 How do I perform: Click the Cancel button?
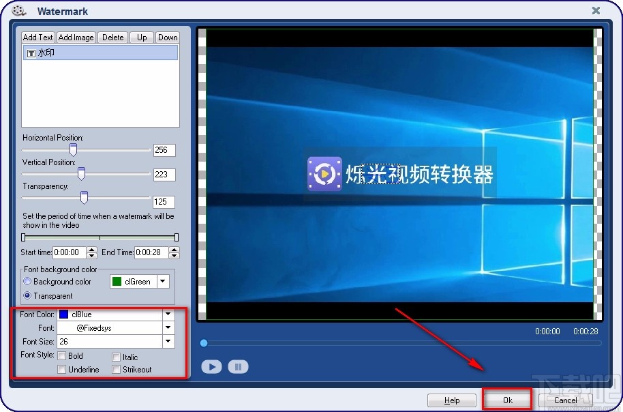565,400
